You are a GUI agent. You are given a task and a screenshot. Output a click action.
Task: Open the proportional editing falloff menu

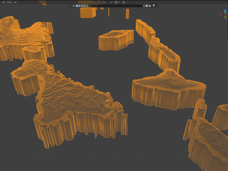tap(127, 2)
